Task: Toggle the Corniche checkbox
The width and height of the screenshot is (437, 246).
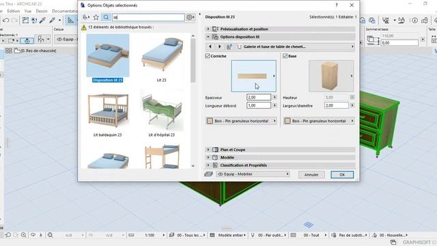Action: pyautogui.click(x=208, y=56)
